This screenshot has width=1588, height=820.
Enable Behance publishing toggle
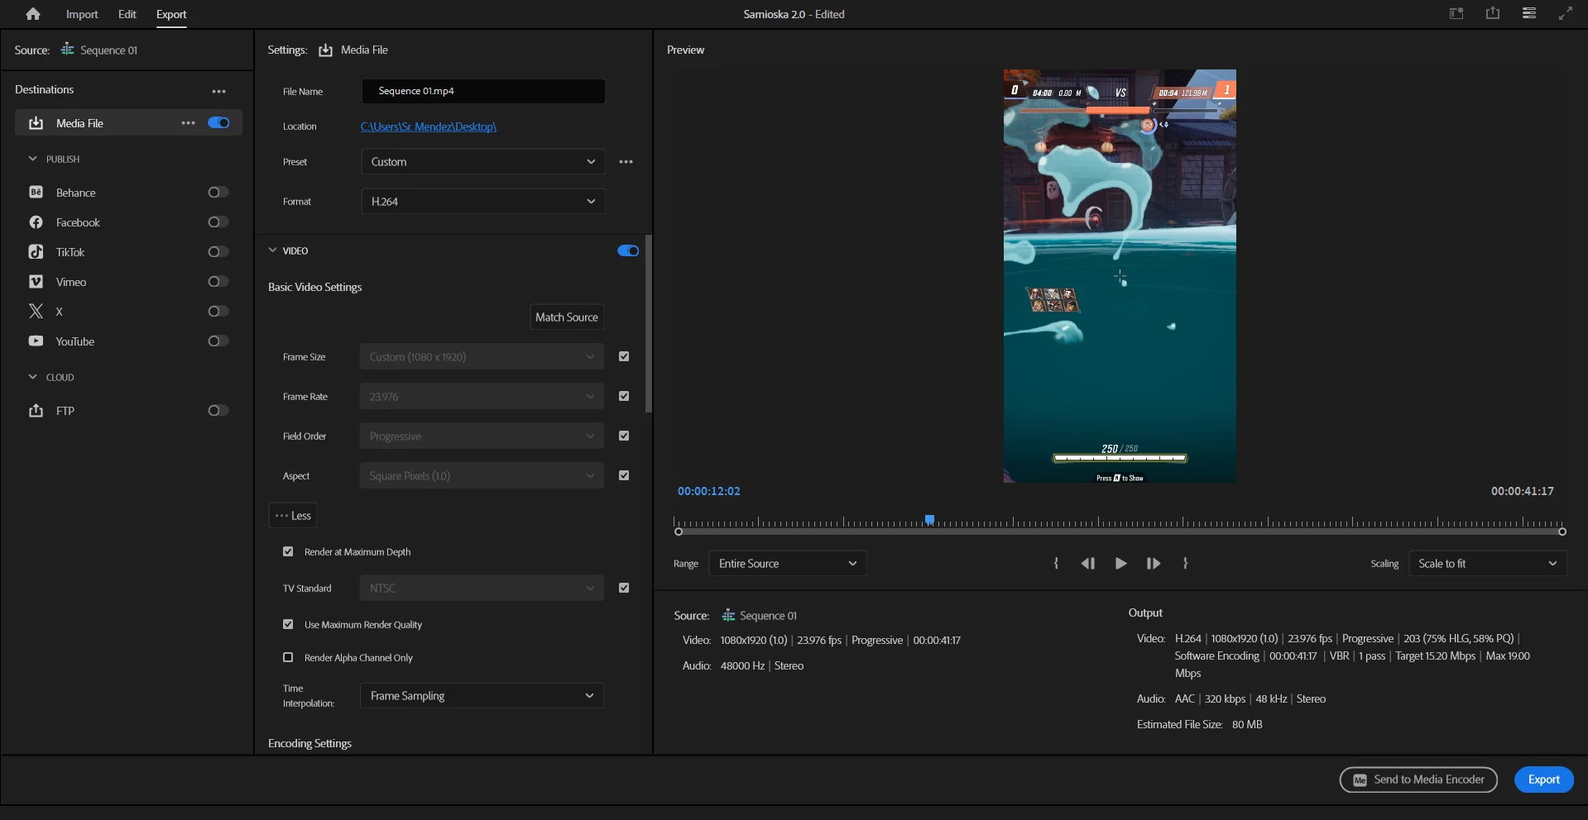(218, 193)
